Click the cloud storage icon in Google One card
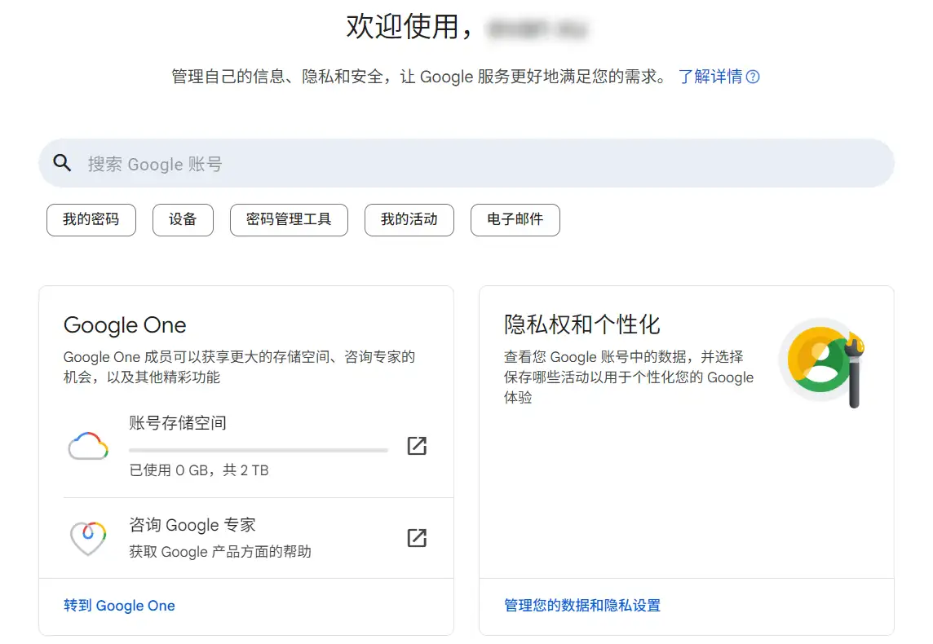This screenshot has height=644, width=933. tap(88, 447)
